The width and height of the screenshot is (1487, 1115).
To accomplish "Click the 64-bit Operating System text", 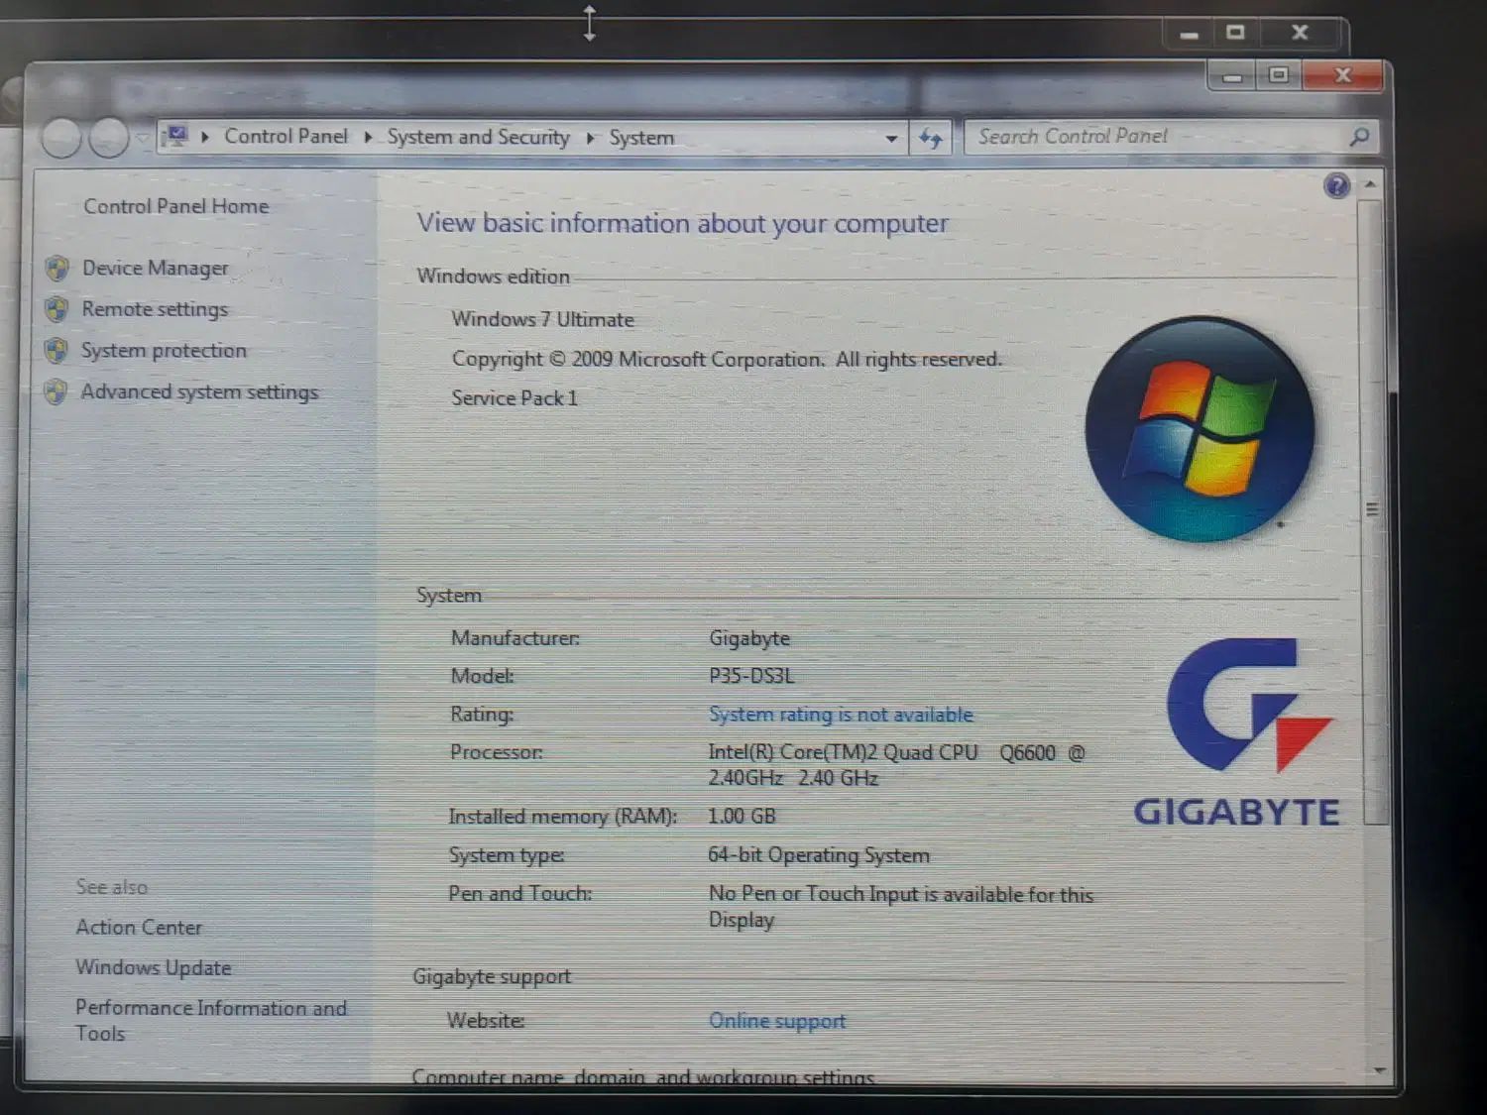I will tap(819, 855).
